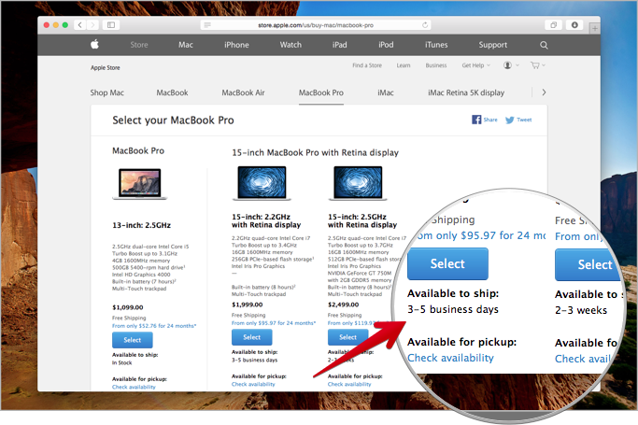Tweet the page via Twitter icon
Viewport: 638px width, 425px height.
click(x=518, y=120)
